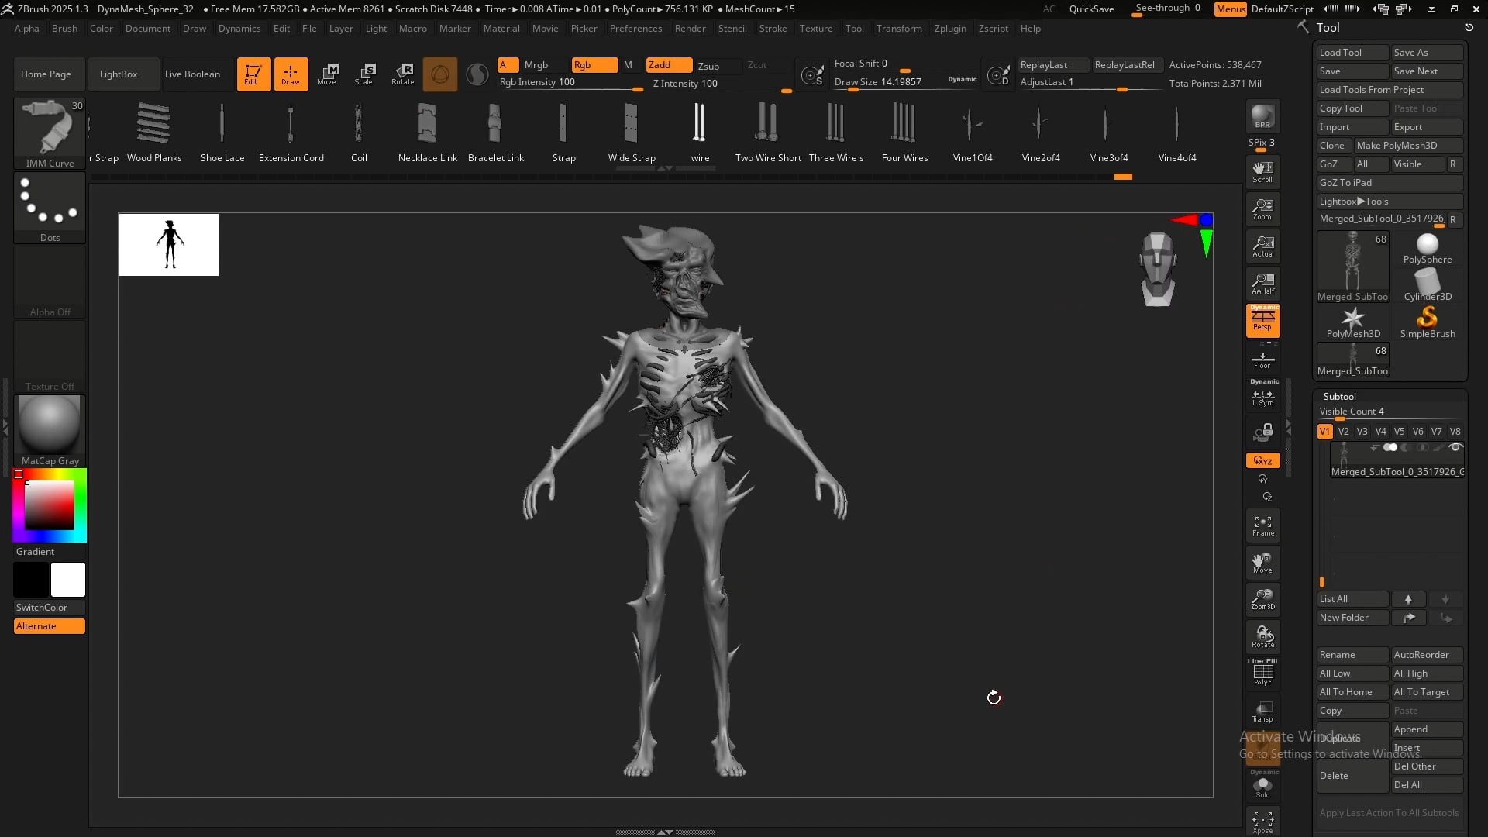Image resolution: width=1488 pixels, height=837 pixels.
Task: Click the Rotate transform tool icon
Action: click(x=403, y=74)
